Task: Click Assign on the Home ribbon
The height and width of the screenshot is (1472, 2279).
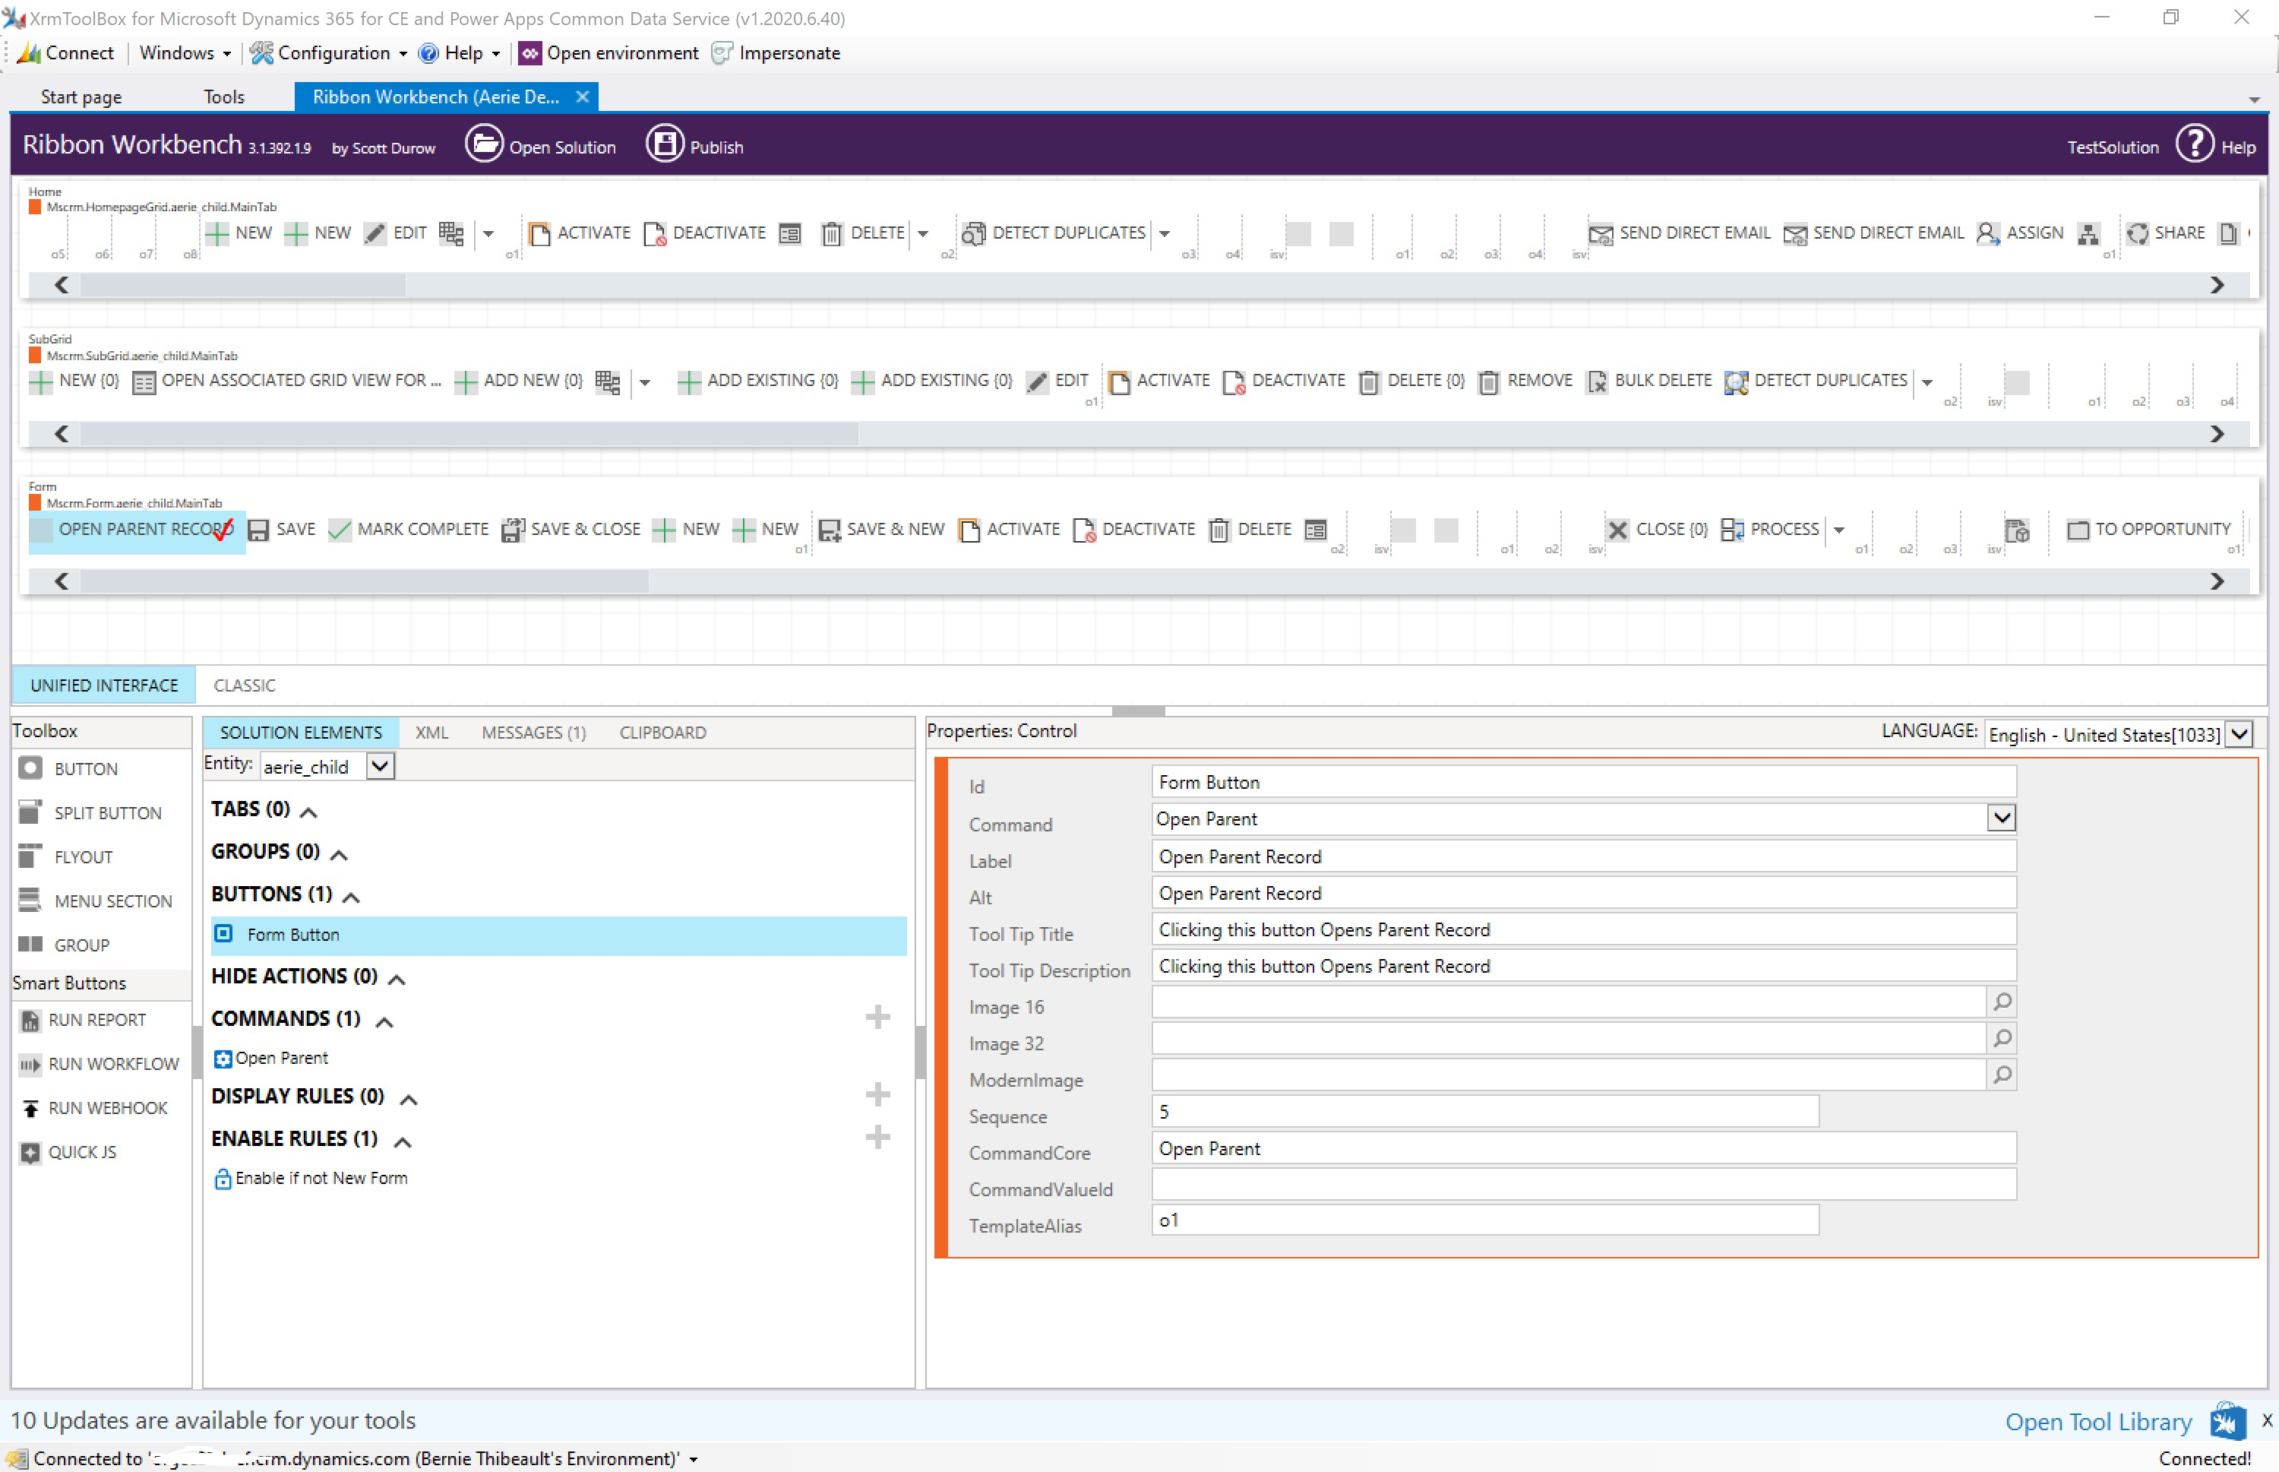Action: [x=2019, y=233]
